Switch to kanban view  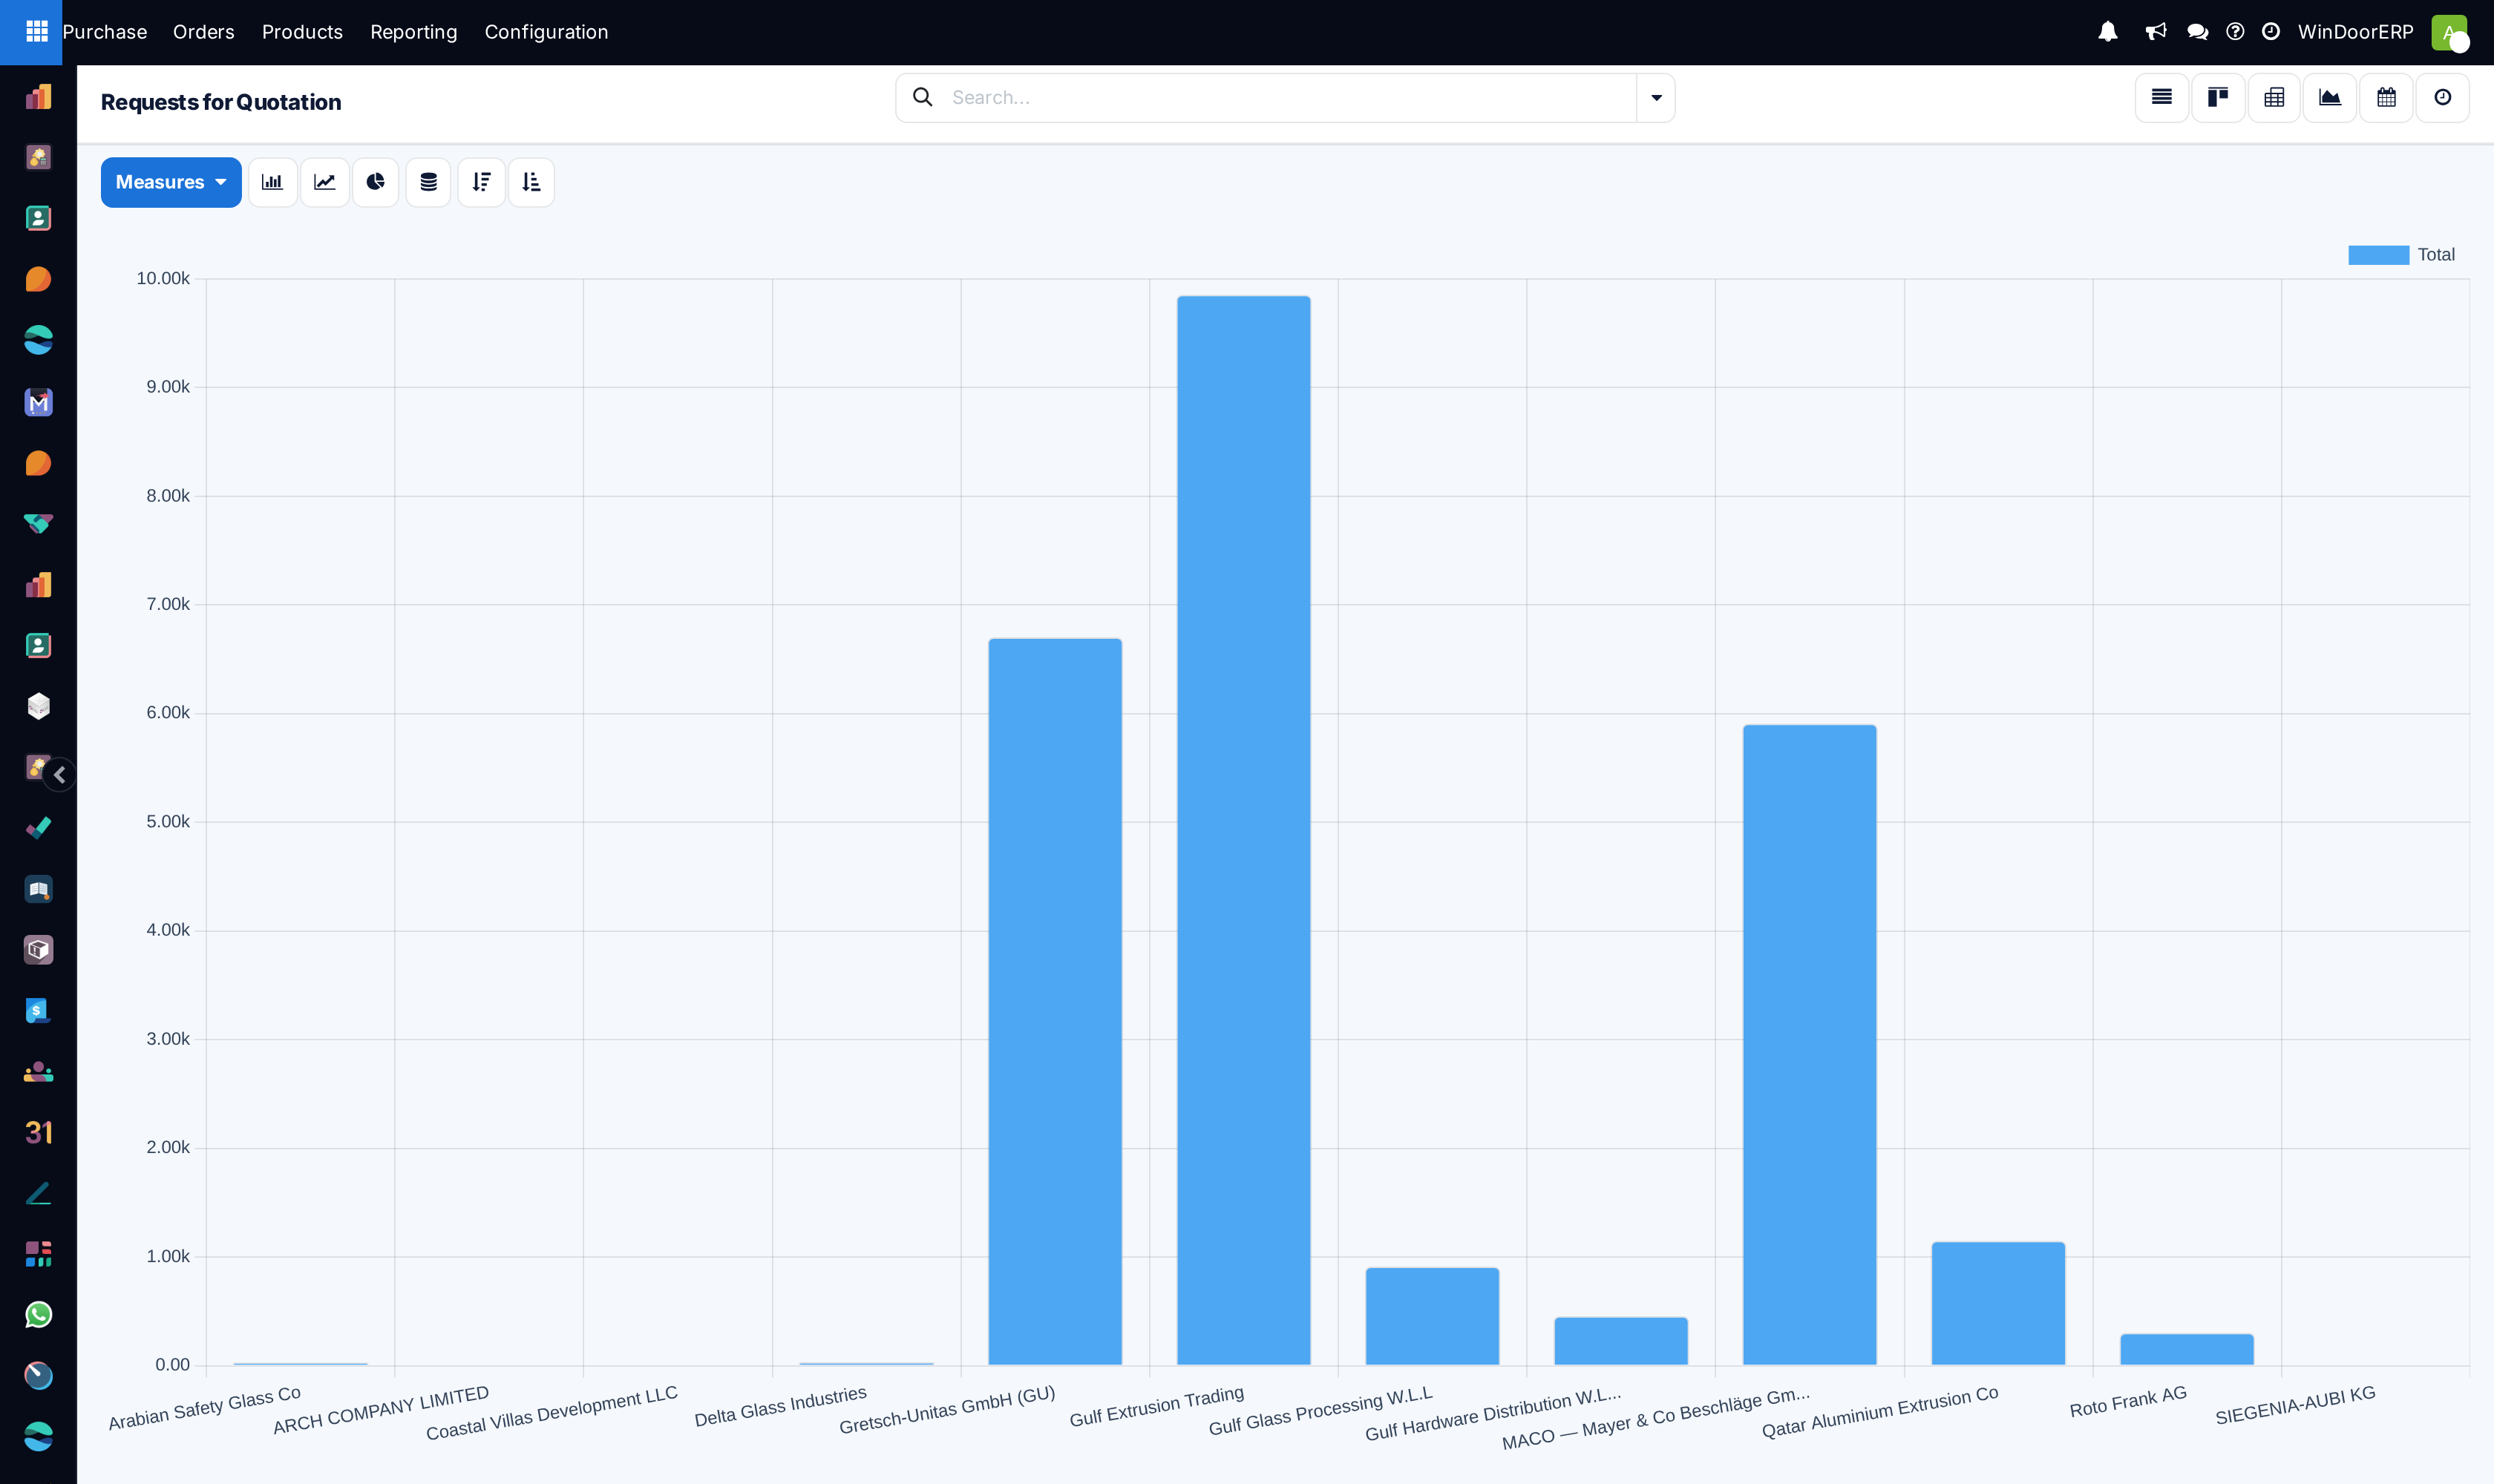tap(2218, 98)
